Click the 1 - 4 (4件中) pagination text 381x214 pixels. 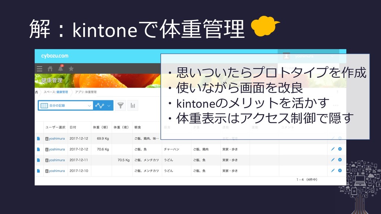[307, 179]
